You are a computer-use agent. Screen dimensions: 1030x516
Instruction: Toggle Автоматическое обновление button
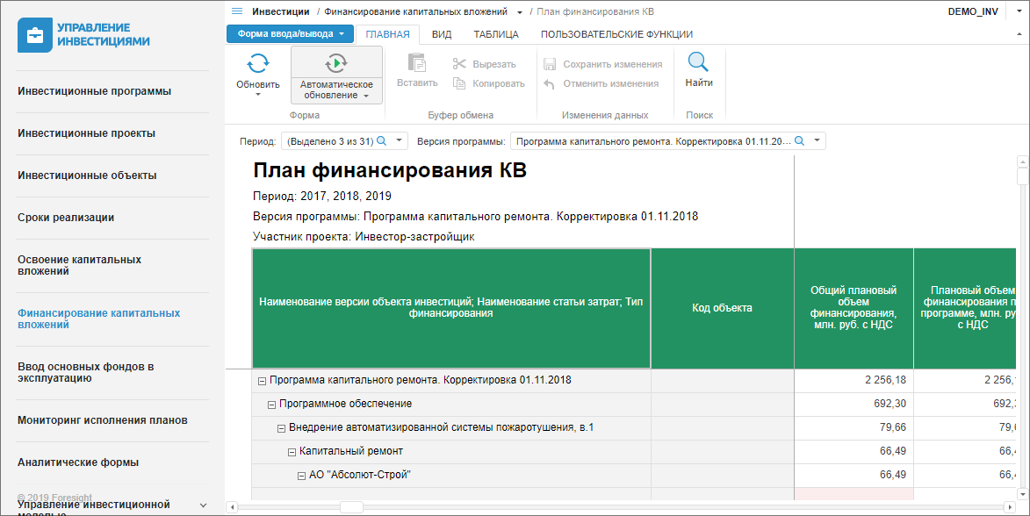pyautogui.click(x=336, y=75)
